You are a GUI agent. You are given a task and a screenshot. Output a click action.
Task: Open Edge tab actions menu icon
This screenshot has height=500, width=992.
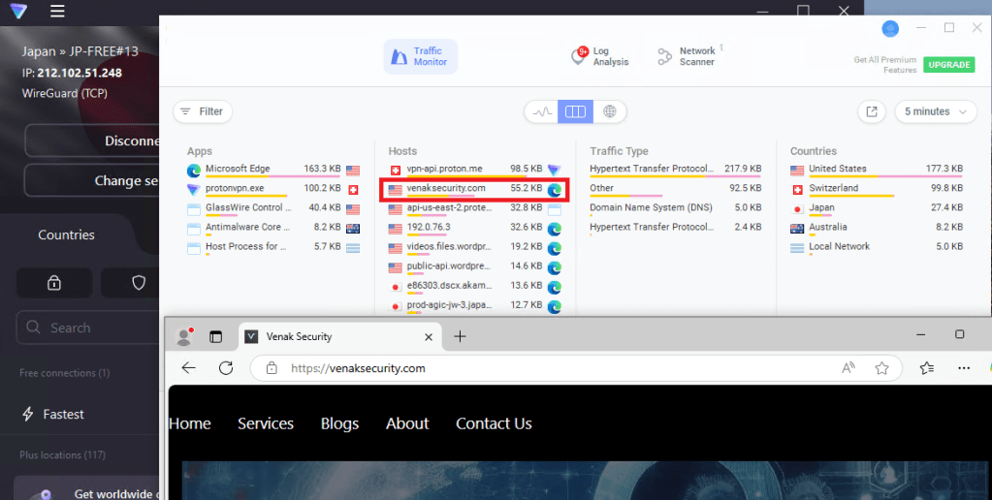point(216,337)
